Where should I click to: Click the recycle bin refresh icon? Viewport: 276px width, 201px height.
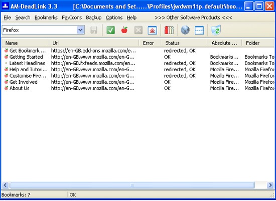(216, 30)
